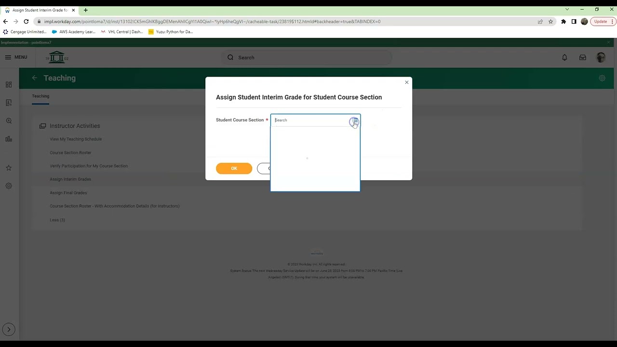Open Cengage Unlimited bookmark
The height and width of the screenshot is (347, 617).
coord(25,32)
